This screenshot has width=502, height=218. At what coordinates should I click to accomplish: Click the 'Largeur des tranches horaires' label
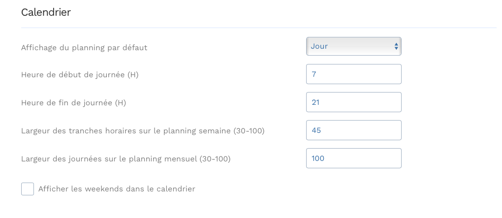(143, 131)
